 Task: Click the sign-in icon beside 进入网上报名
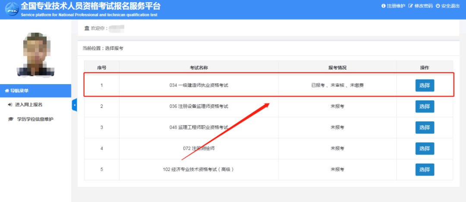10,105
